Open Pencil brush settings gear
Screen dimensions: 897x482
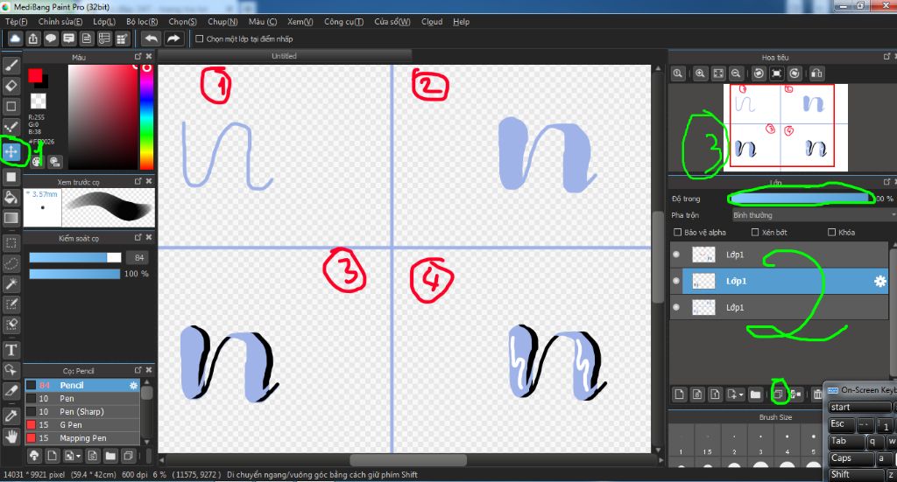(133, 386)
